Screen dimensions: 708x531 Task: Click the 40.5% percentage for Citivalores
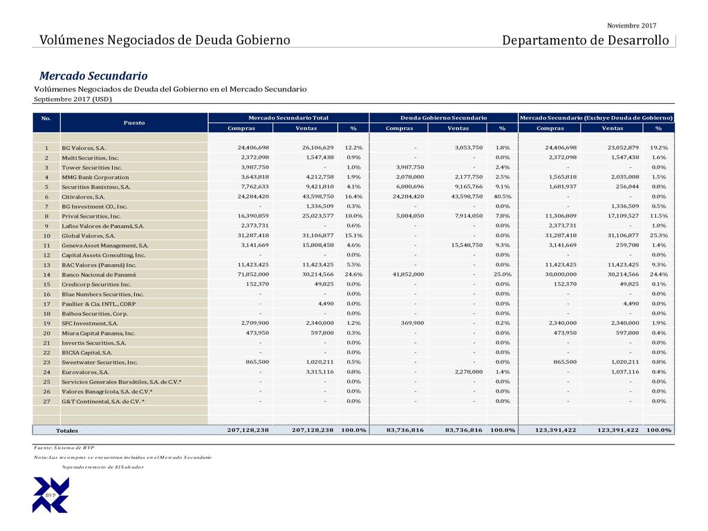tap(503, 196)
